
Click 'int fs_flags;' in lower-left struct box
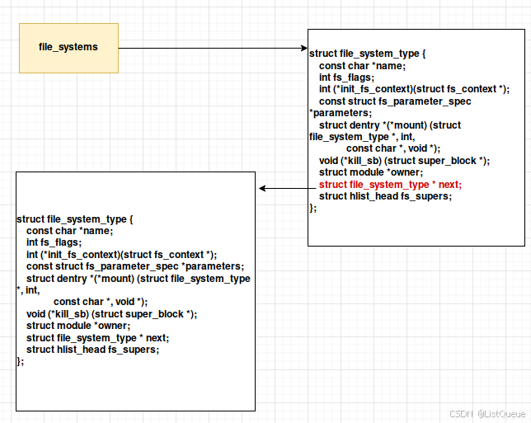54,242
